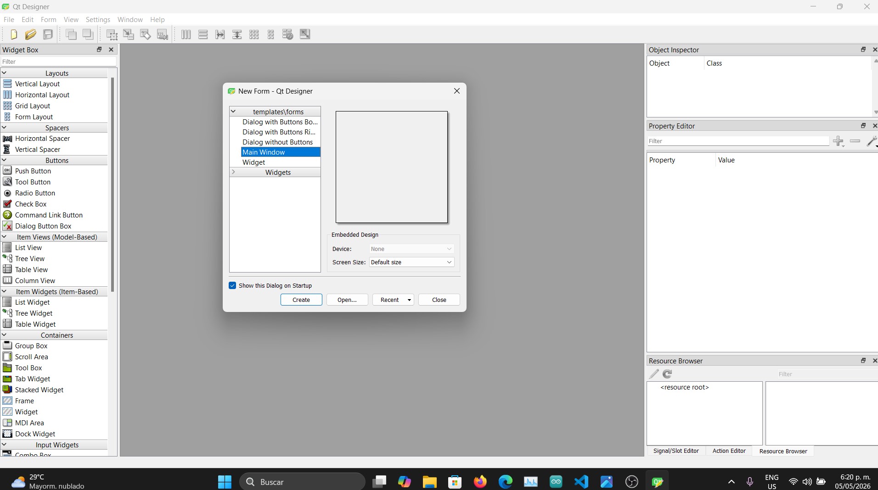Collapse the Layouts category in Widget Box
The width and height of the screenshot is (878, 490).
[4, 73]
